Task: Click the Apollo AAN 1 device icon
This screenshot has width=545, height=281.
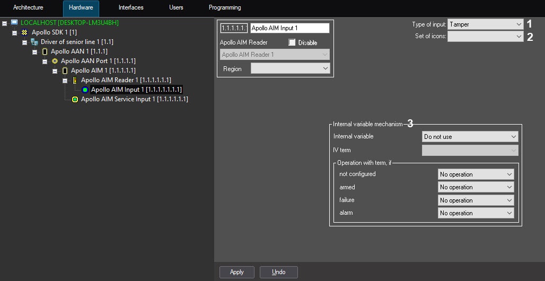Action: point(45,51)
